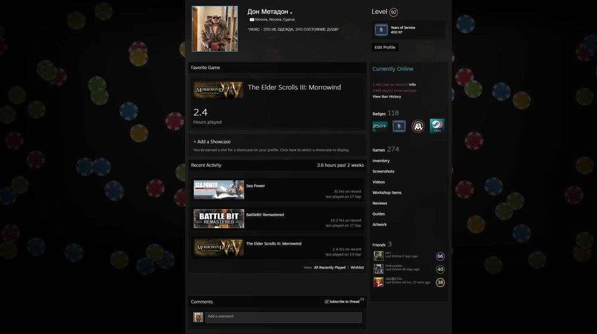The height and width of the screenshot is (334, 597).
Task: Click the help marker beside Subscribe to thread
Action: (362, 299)
